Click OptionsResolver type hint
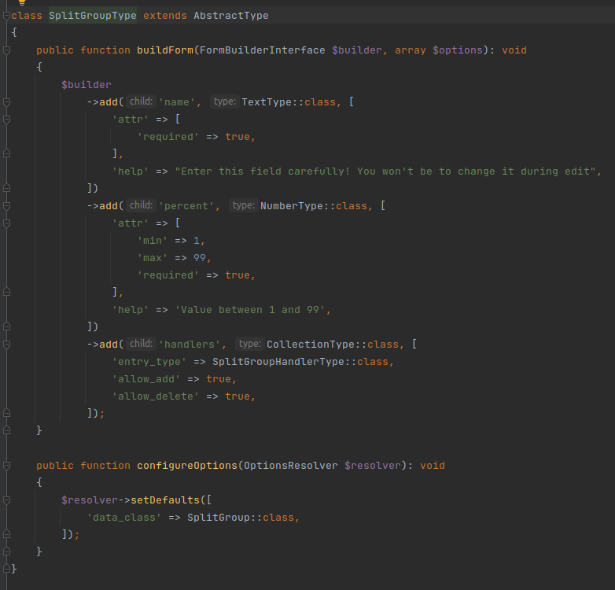This screenshot has height=590, width=615. pos(291,466)
